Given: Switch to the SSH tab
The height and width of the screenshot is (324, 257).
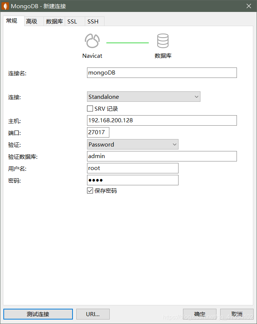Looking at the screenshot, I should (x=94, y=21).
